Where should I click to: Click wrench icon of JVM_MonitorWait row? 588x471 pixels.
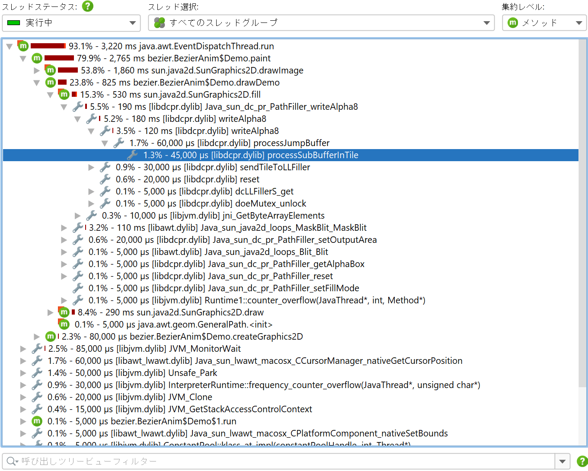coord(37,348)
